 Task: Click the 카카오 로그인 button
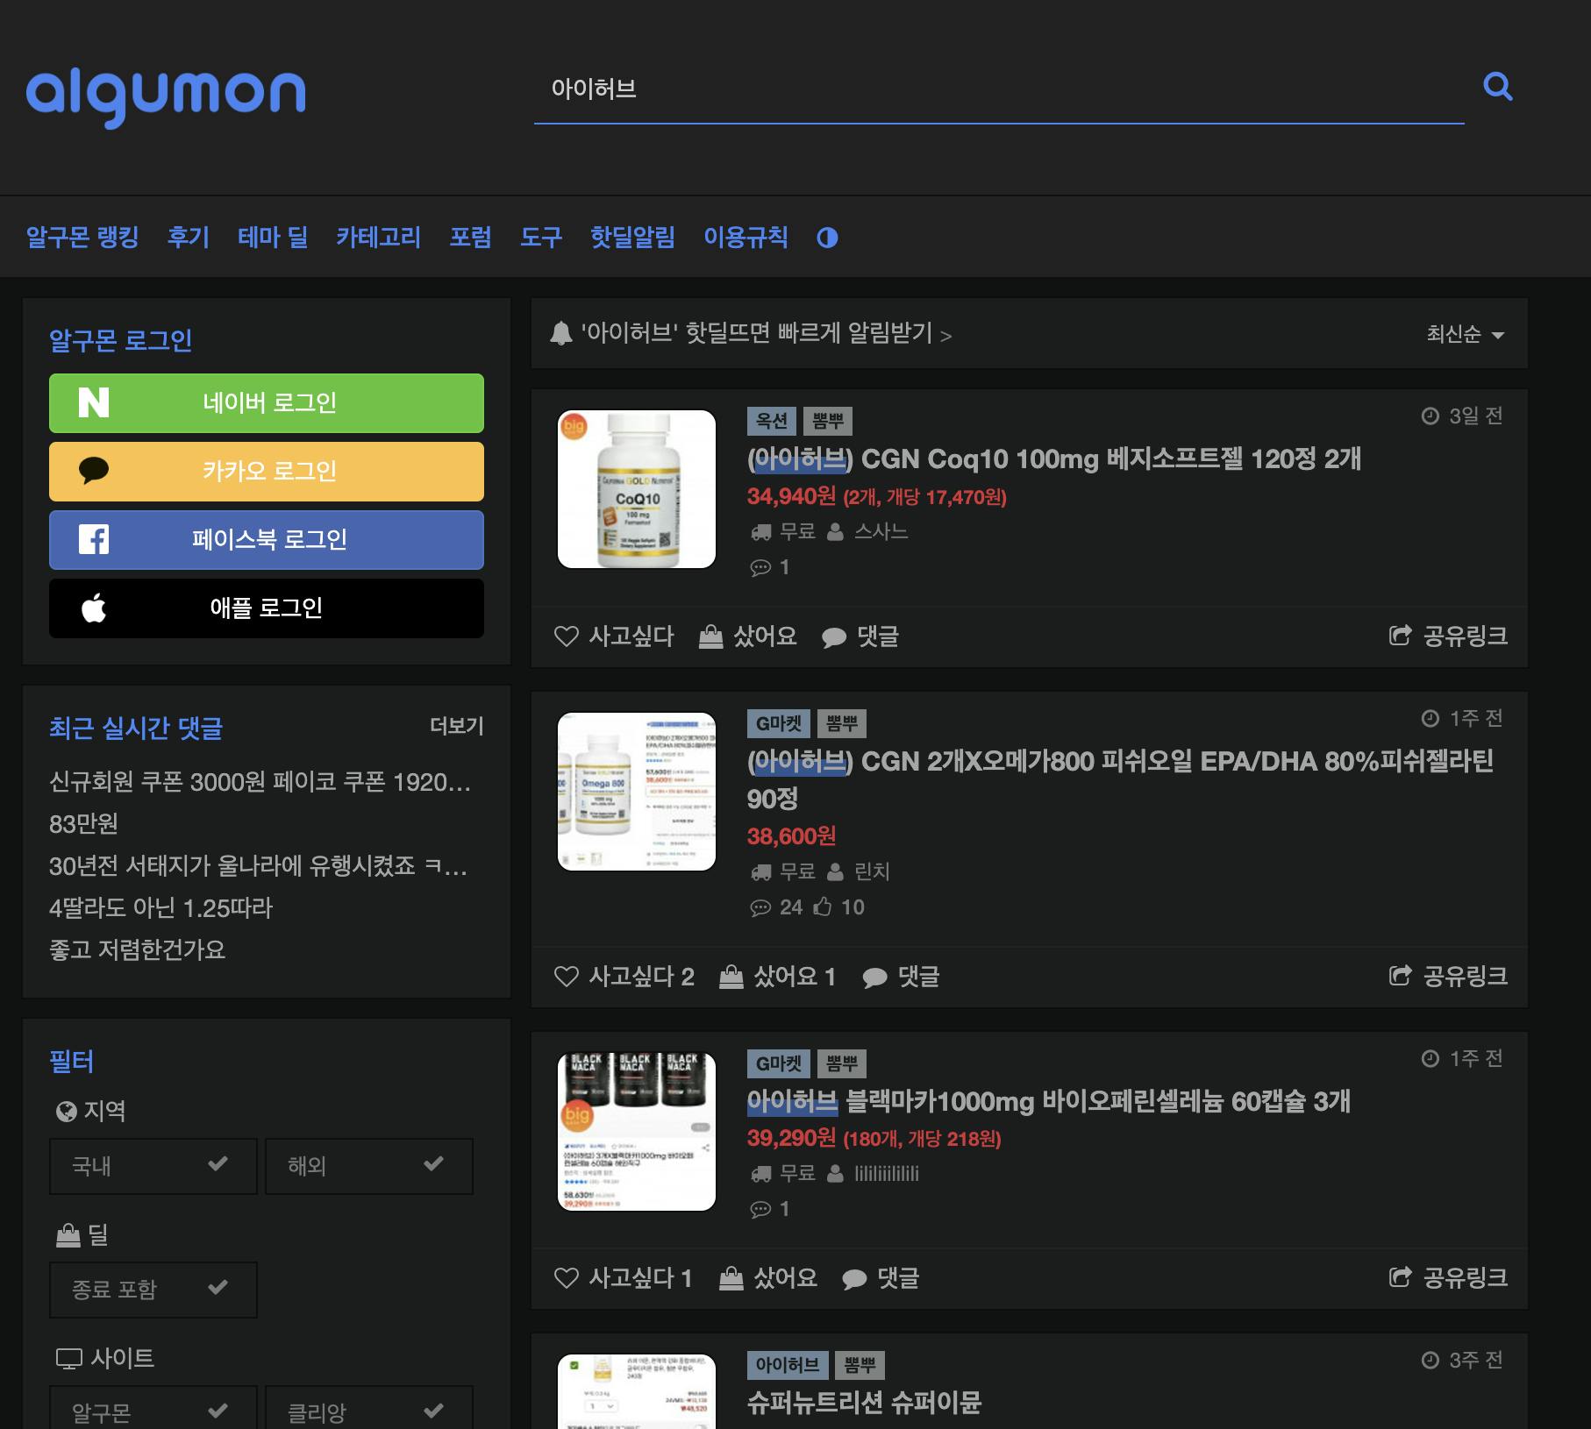click(267, 472)
